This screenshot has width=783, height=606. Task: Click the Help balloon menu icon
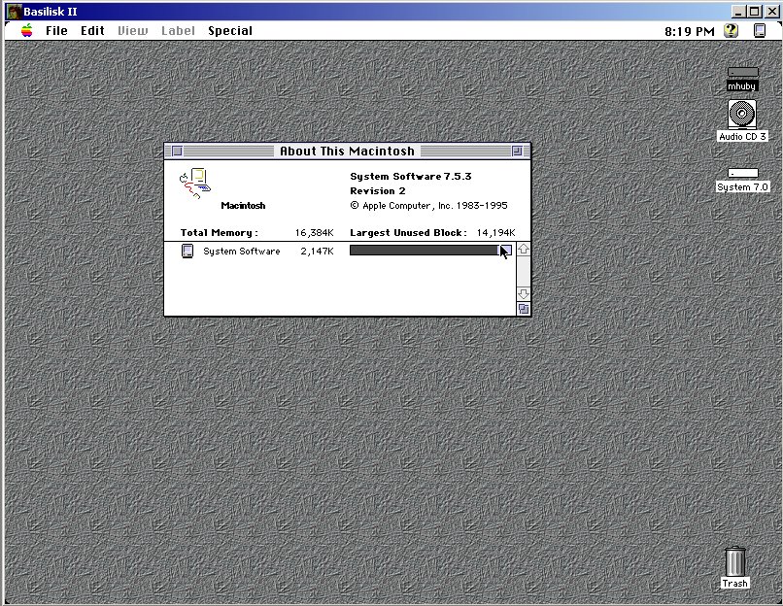[x=731, y=31]
